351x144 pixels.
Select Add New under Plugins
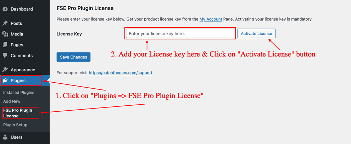pyautogui.click(x=12, y=101)
